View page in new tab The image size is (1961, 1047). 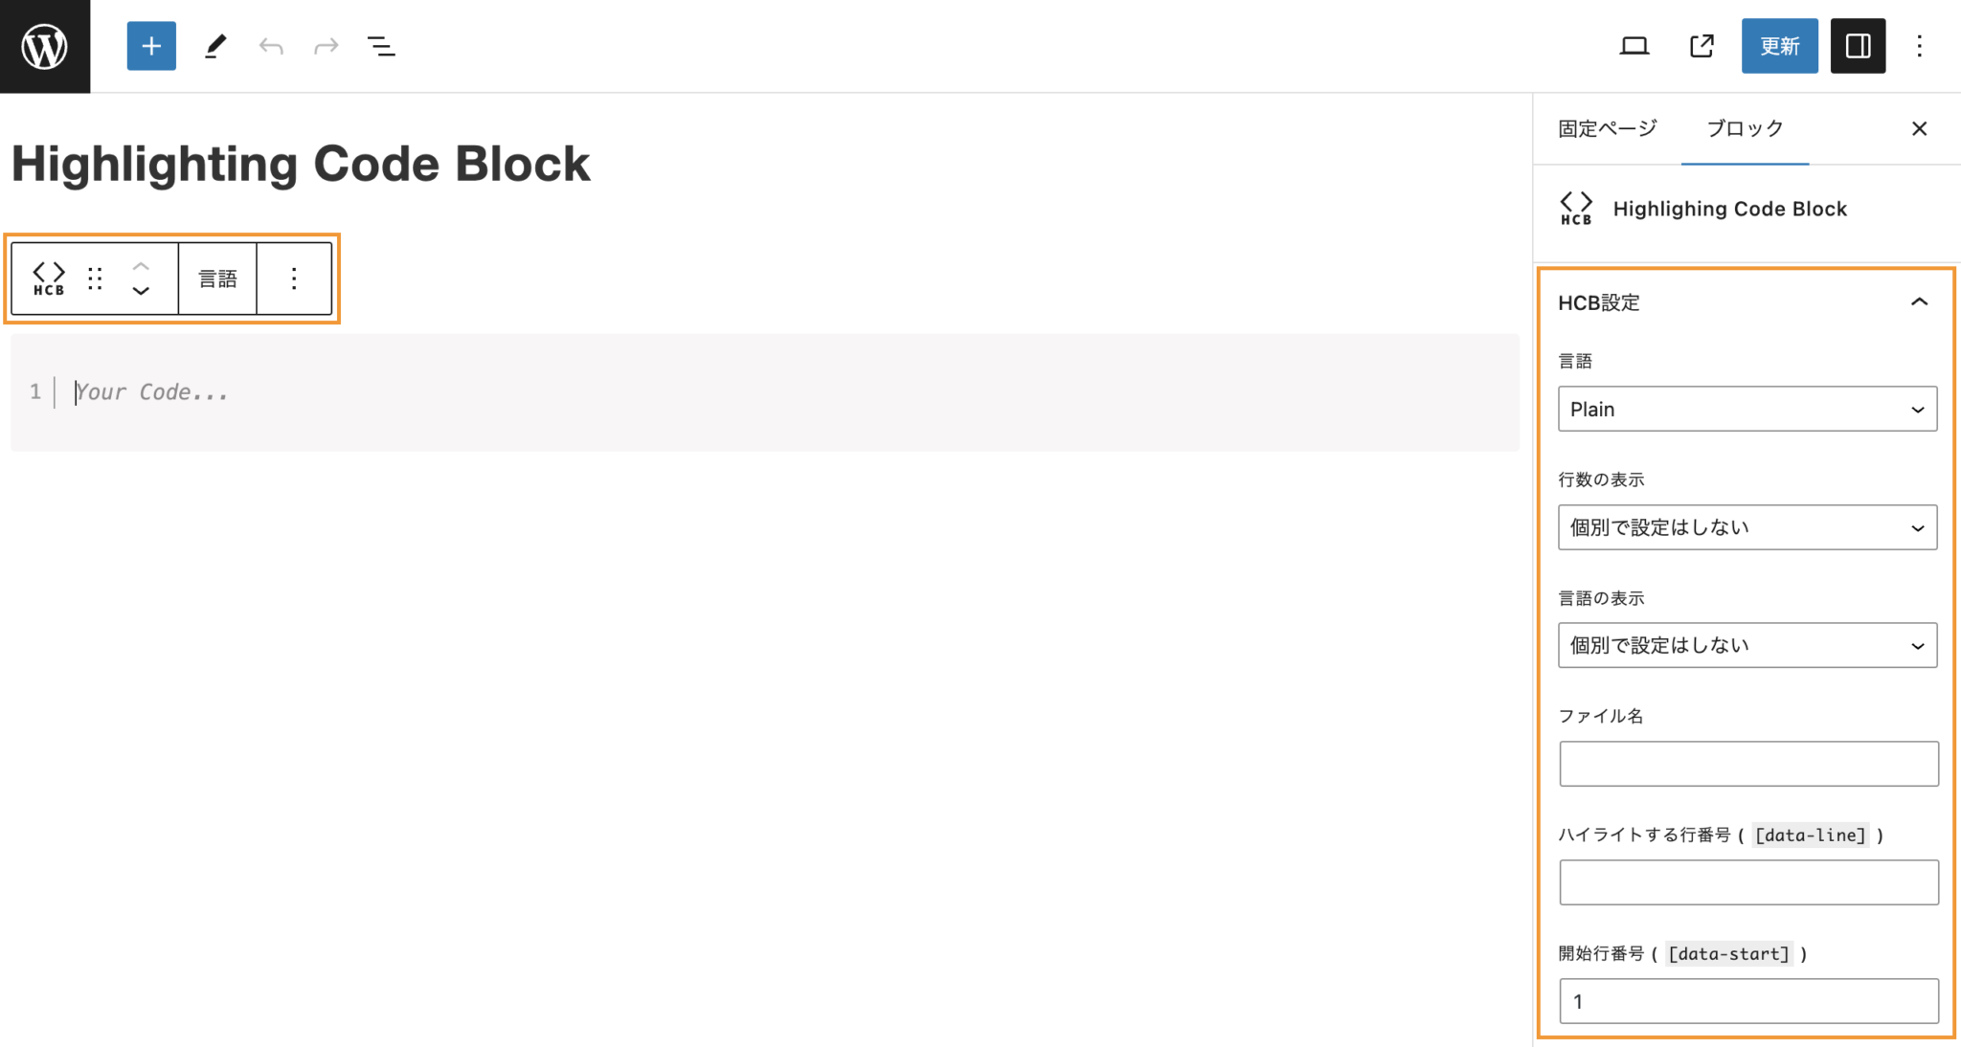[1702, 45]
